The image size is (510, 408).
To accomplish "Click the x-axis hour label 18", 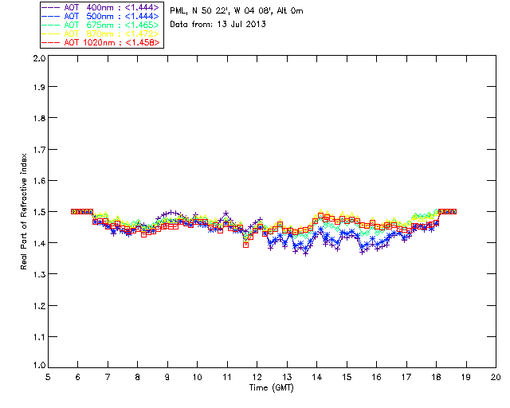I will point(436,377).
